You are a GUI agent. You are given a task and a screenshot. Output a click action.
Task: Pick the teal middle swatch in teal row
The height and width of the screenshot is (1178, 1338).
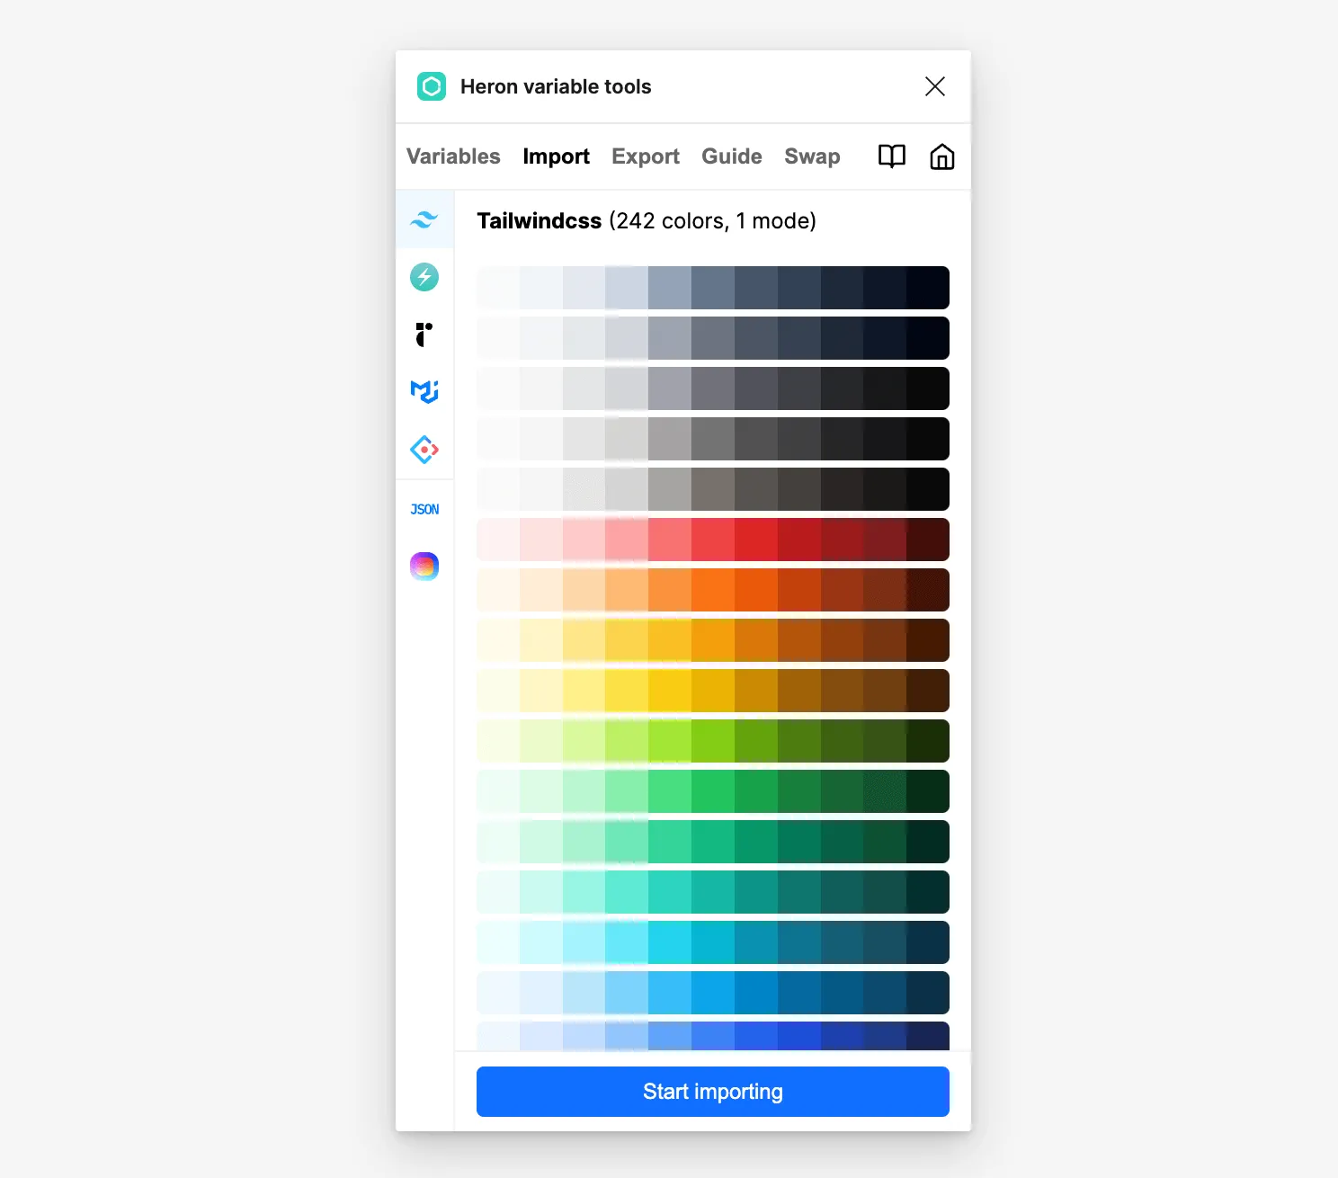point(713,892)
